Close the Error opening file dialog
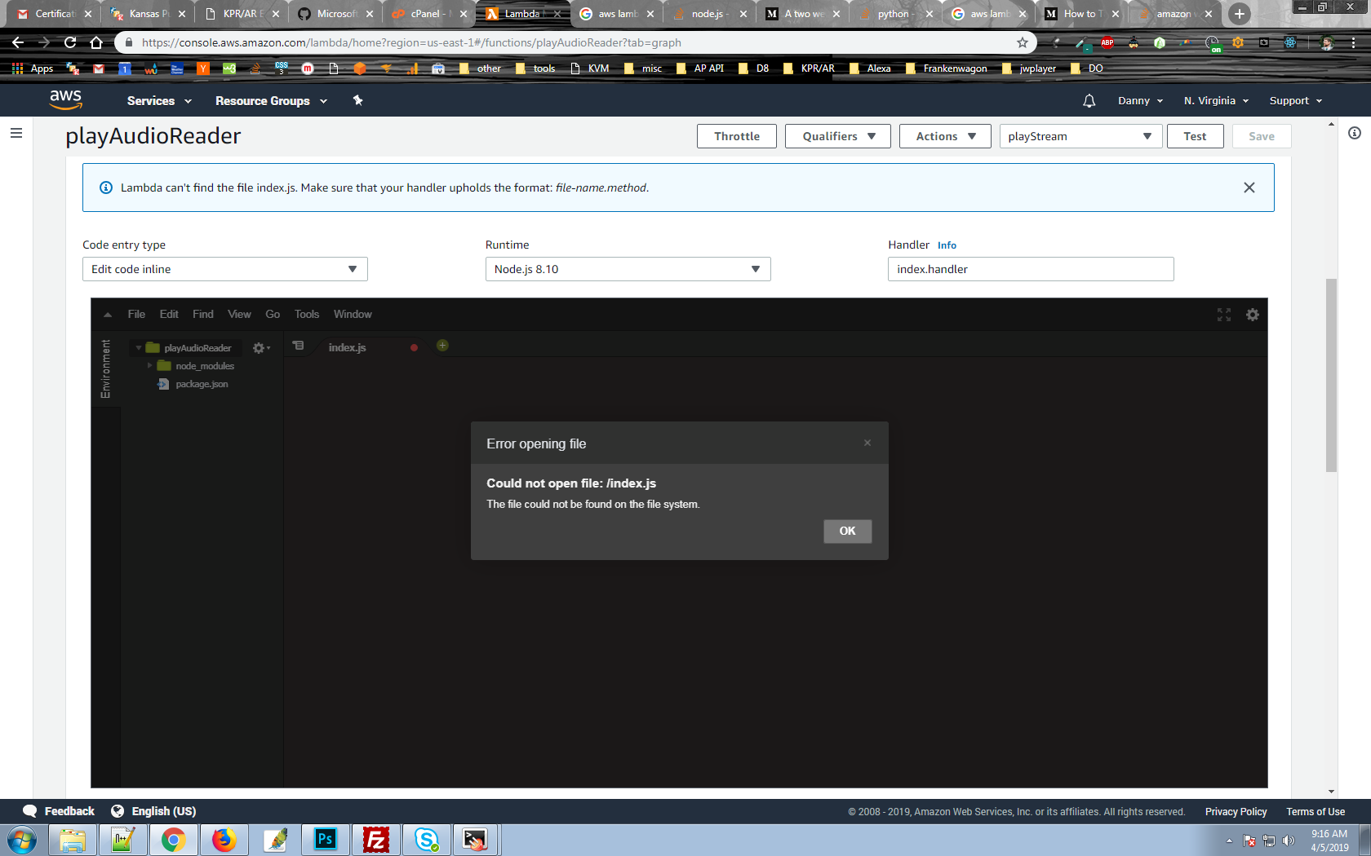 (x=867, y=443)
